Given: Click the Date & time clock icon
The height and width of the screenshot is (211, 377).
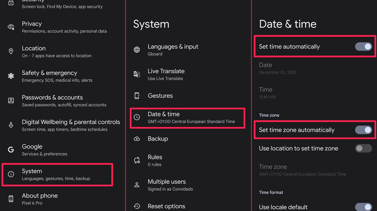Looking at the screenshot, I should (137, 118).
